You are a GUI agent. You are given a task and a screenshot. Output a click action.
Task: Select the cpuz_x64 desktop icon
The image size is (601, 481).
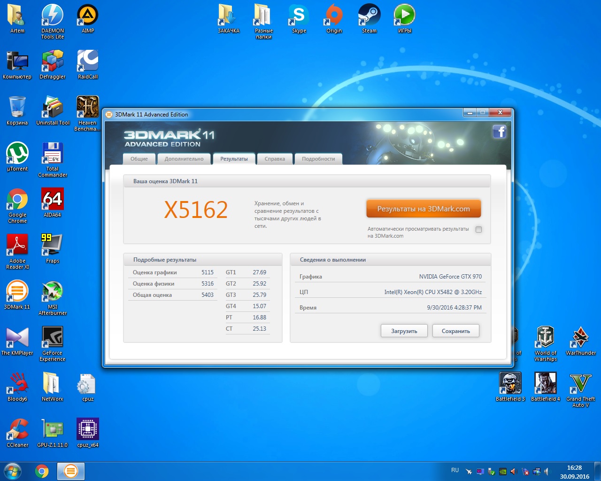click(88, 433)
